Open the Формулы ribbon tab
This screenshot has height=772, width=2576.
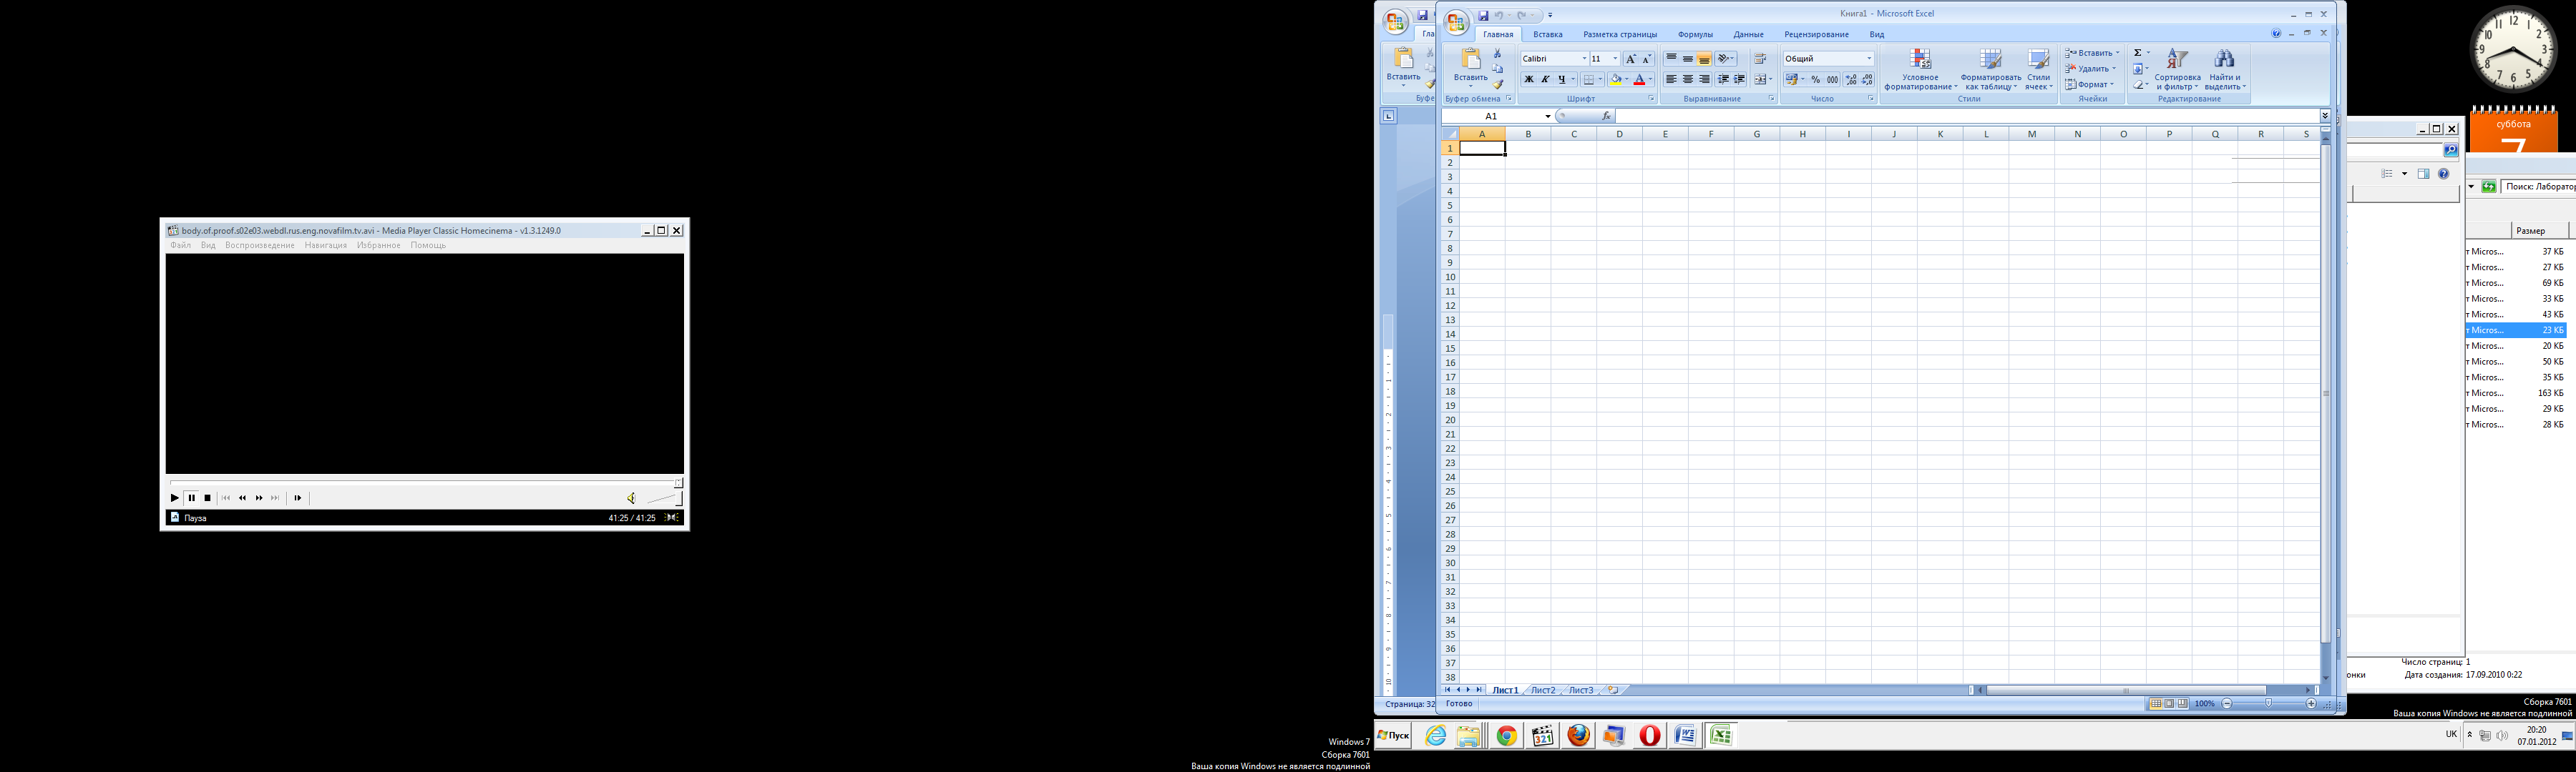tap(1695, 34)
